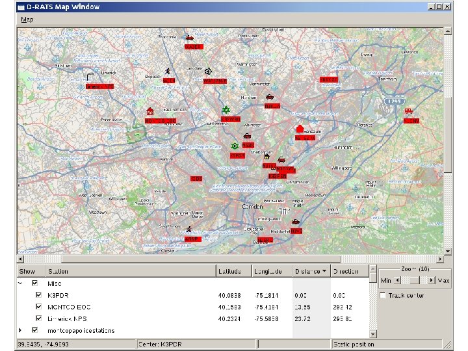Click the Distance column sort arrow
The height and width of the screenshot is (351, 468).
323,271
